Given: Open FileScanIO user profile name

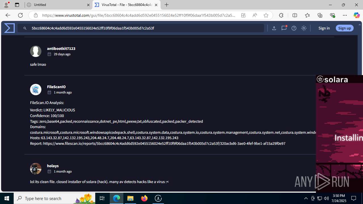Looking at the screenshot, I should [x=56, y=87].
